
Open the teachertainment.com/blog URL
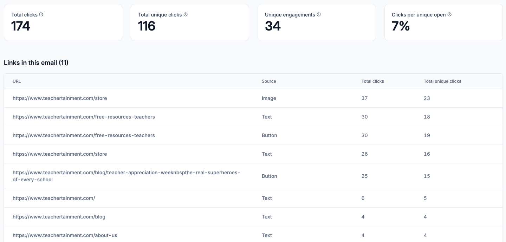pos(59,217)
